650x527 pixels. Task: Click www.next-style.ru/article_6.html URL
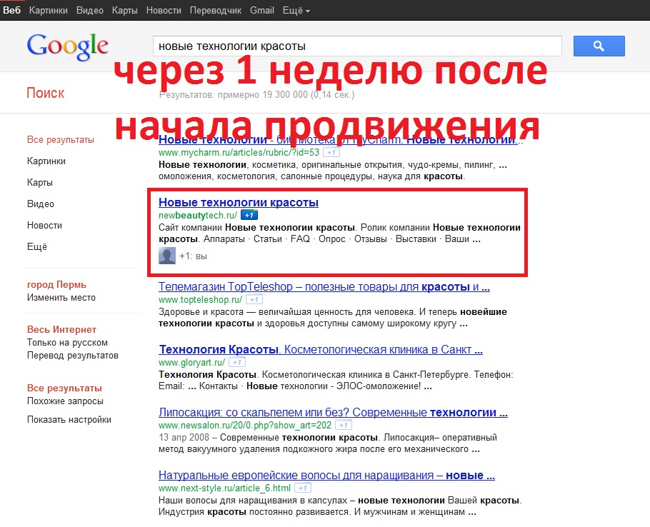tap(225, 488)
